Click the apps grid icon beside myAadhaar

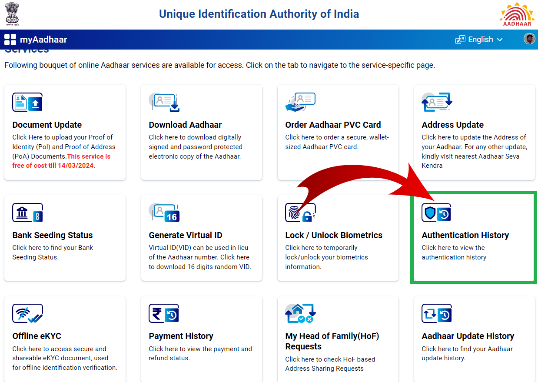10,39
